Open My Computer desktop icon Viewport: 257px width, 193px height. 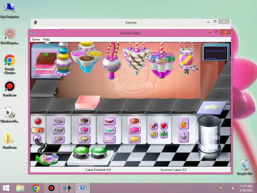pyautogui.click(x=10, y=11)
